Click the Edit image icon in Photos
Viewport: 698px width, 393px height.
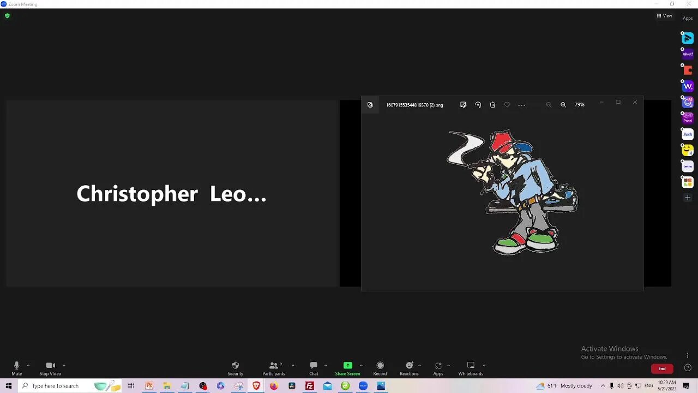[463, 105]
